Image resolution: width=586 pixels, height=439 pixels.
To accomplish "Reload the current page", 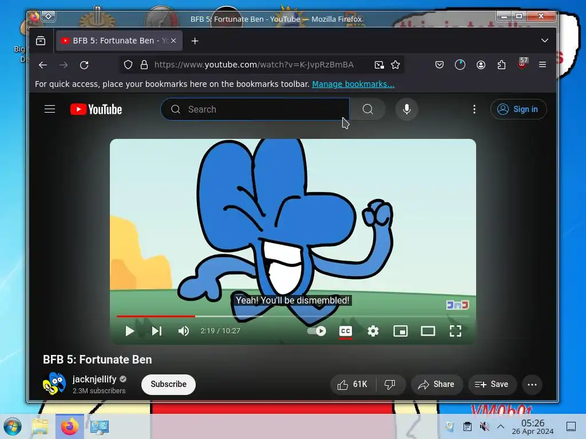I will pos(84,65).
